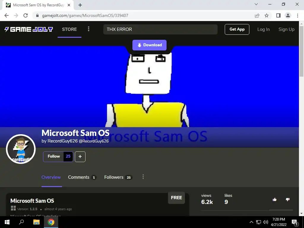Reload the page with refresh icon
The height and width of the screenshot is (228, 304).
26,15
